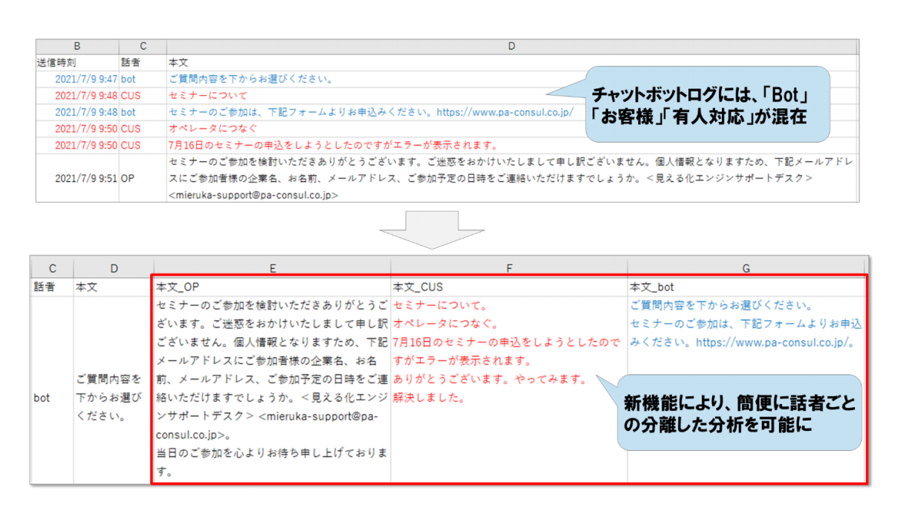Click the 本文_OP header cell
Image resolution: width=898 pixels, height=523 pixels.
tap(178, 287)
